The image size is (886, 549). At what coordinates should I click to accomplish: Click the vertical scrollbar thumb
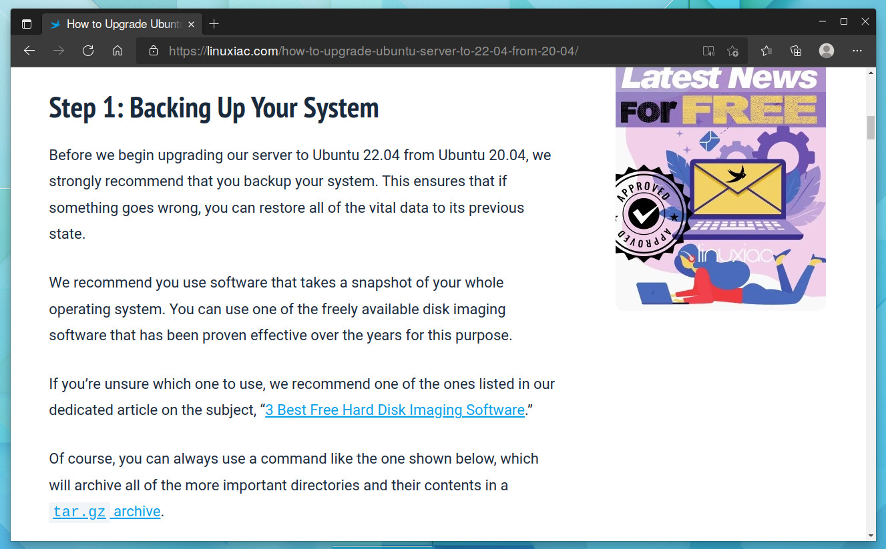click(x=871, y=127)
